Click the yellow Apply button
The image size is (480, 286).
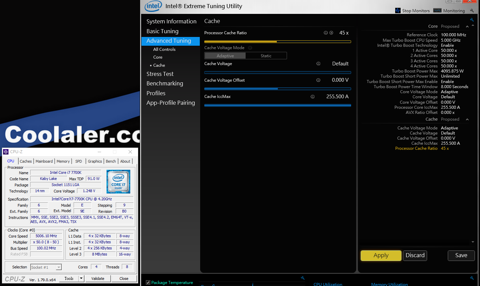[x=381, y=256]
